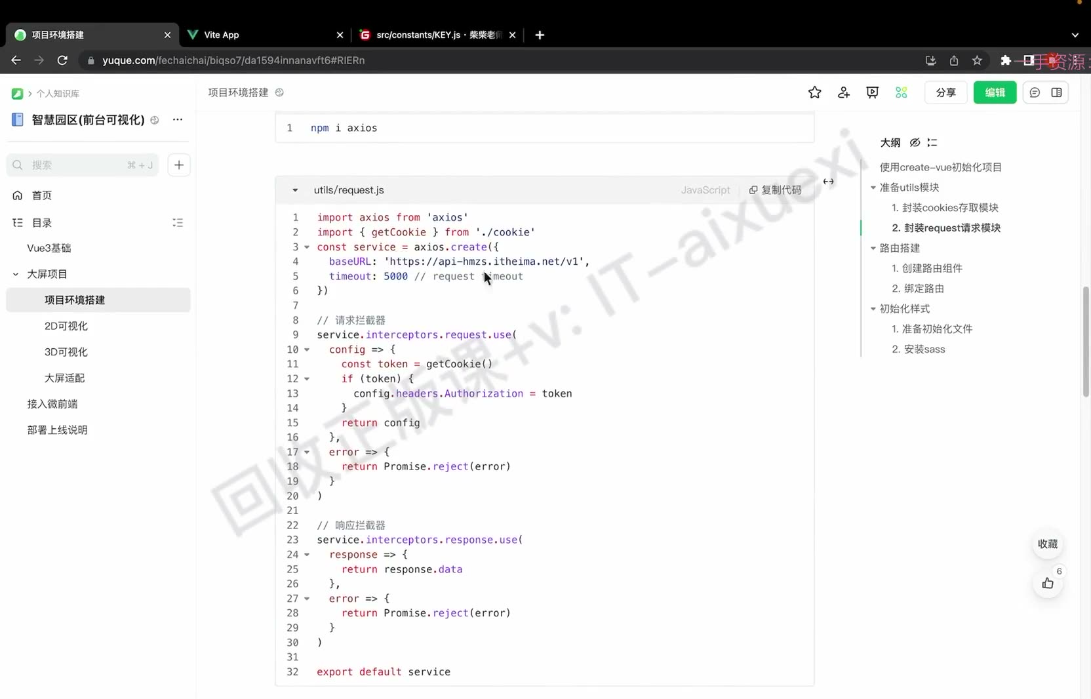The image size is (1091, 699).
Task: Open the more options menu beside 智慧园区
Action: (x=178, y=119)
